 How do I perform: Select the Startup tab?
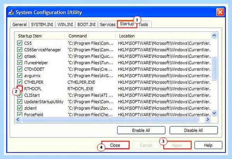tap(127, 24)
